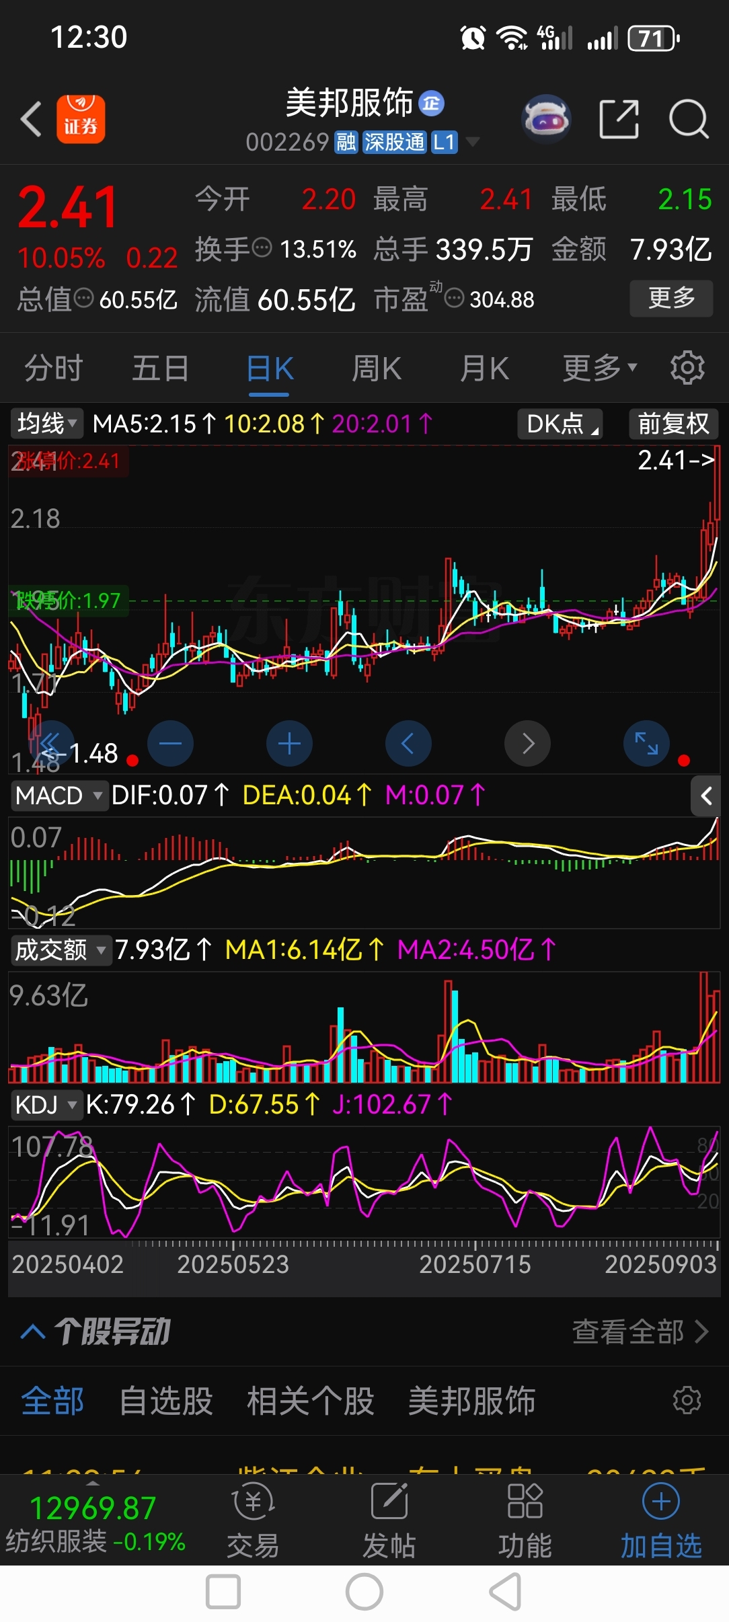The image size is (729, 1622).
Task: Zoom out chart with minus button
Action: pyautogui.click(x=170, y=743)
